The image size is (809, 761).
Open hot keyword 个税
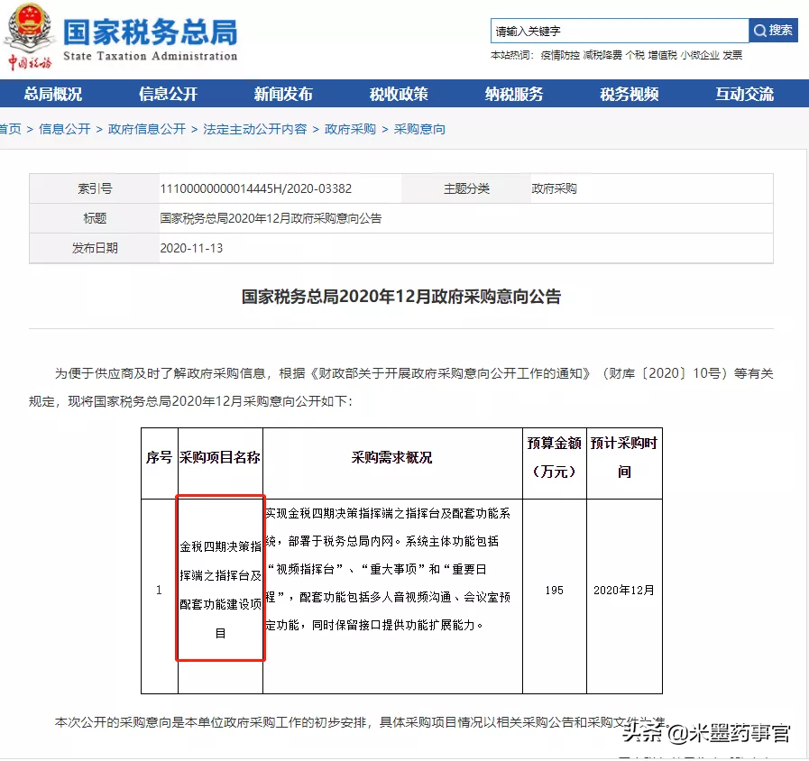tap(635, 55)
